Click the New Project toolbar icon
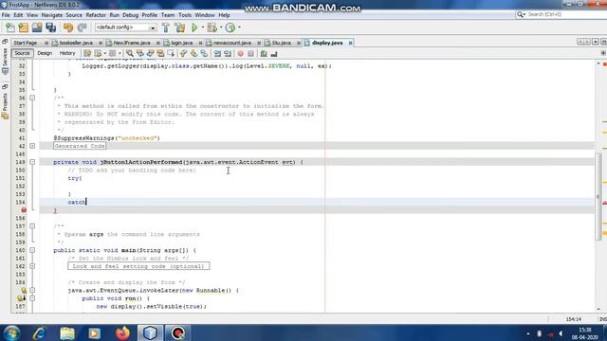The image size is (607, 341). point(23,27)
